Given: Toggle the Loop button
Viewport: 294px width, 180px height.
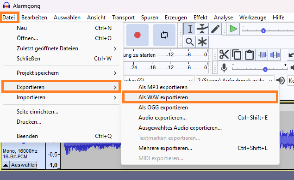Looking at the screenshot, I should point(164,35).
